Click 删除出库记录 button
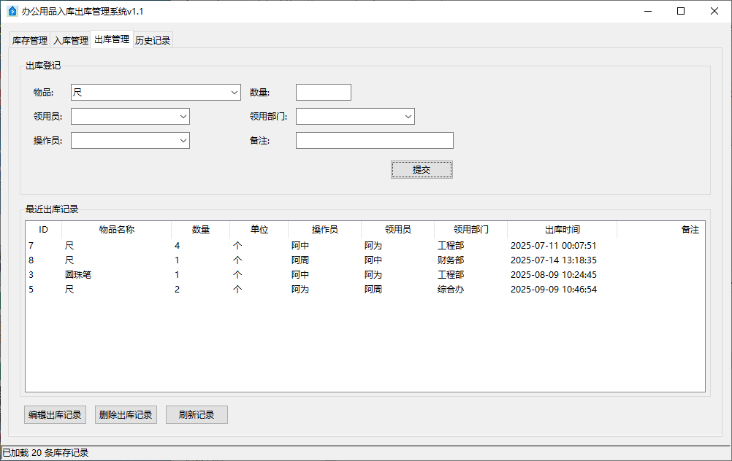This screenshot has width=732, height=461. (x=126, y=415)
